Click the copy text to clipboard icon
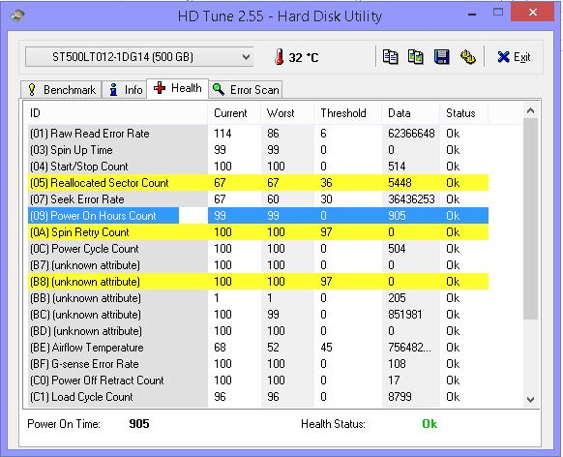The width and height of the screenshot is (563, 457). tap(390, 57)
